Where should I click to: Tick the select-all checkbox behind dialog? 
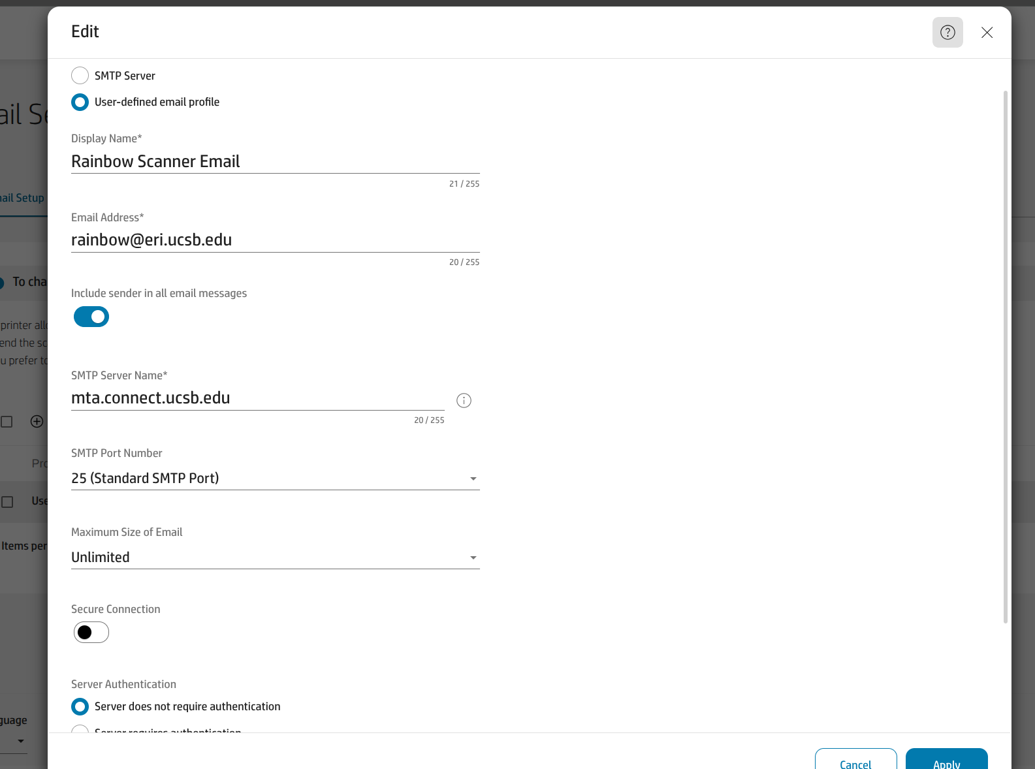[x=7, y=422]
